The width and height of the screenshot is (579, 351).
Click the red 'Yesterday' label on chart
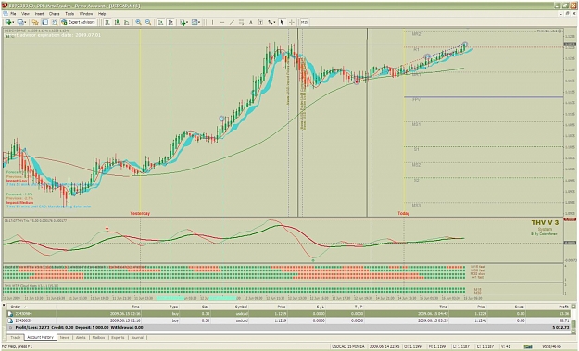tap(140, 213)
